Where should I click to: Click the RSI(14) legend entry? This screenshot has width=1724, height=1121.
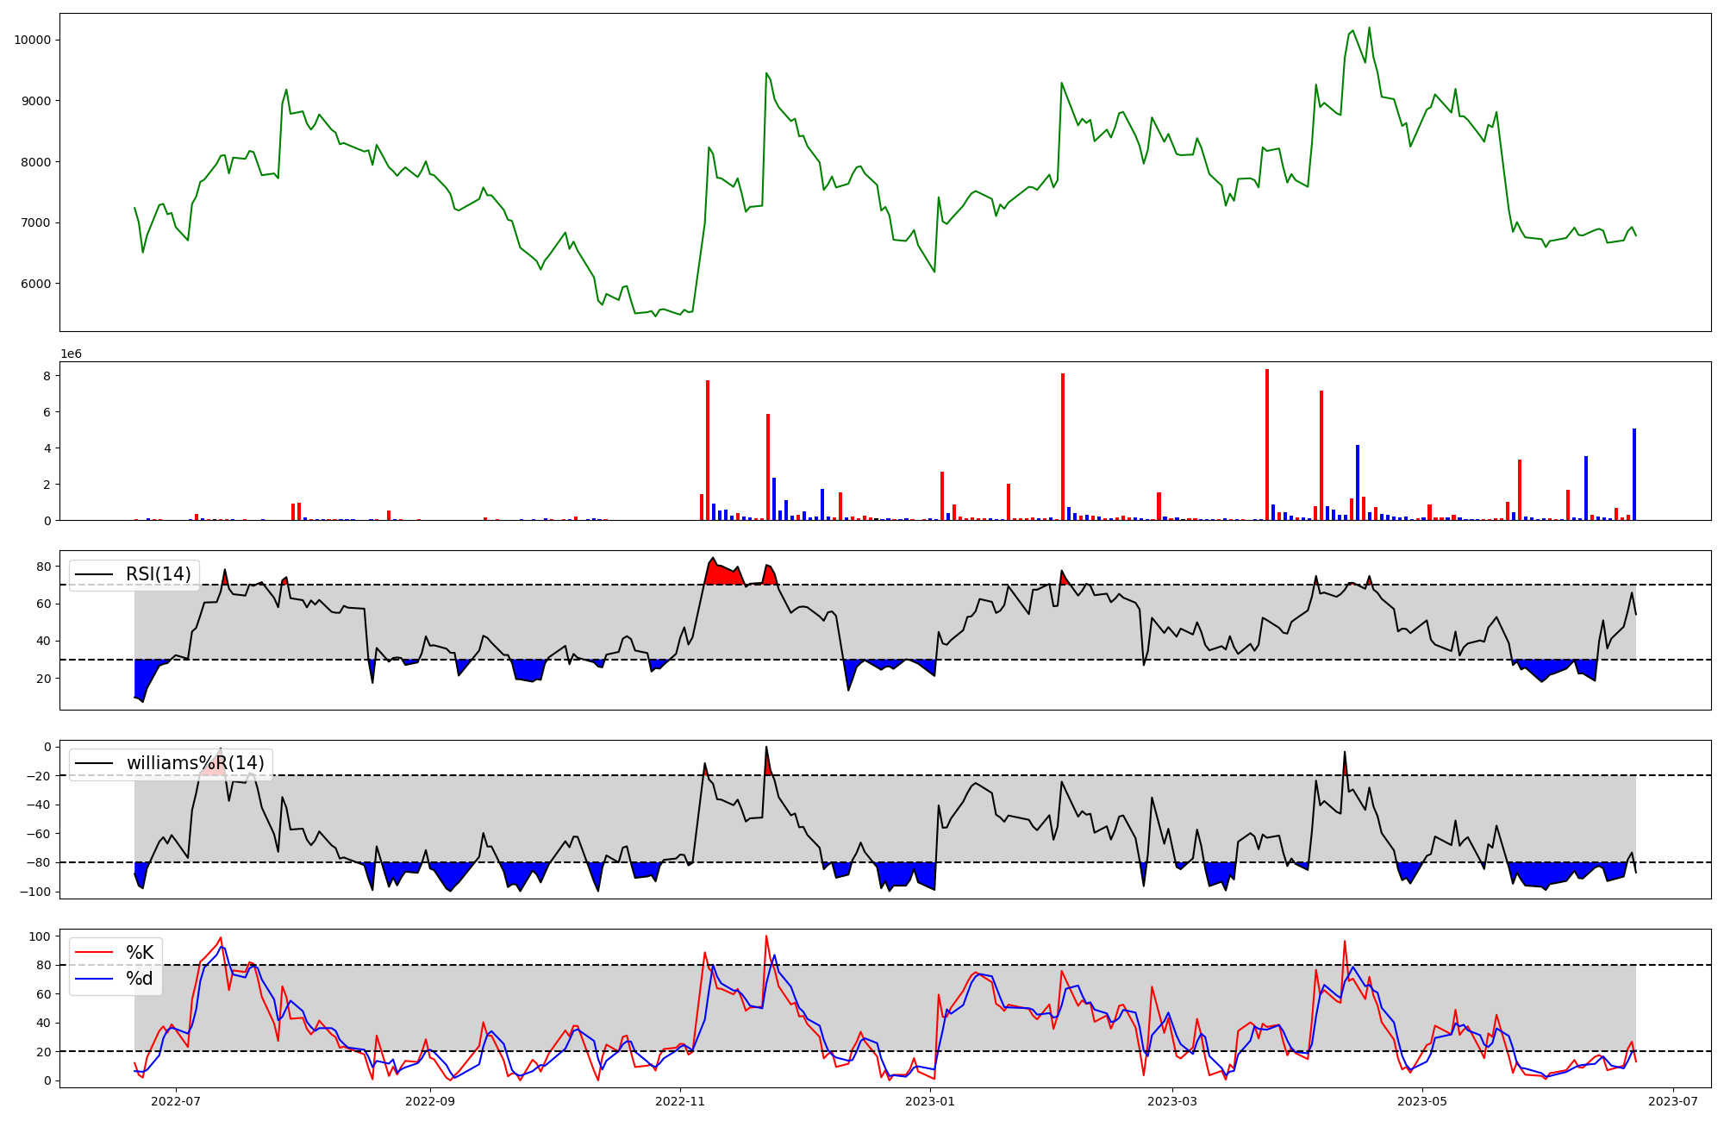[x=158, y=574]
